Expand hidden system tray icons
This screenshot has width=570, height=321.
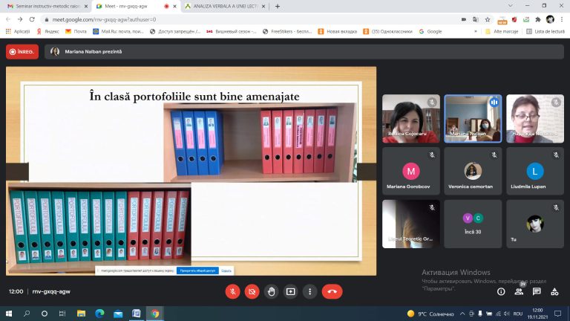pyautogui.click(x=462, y=314)
